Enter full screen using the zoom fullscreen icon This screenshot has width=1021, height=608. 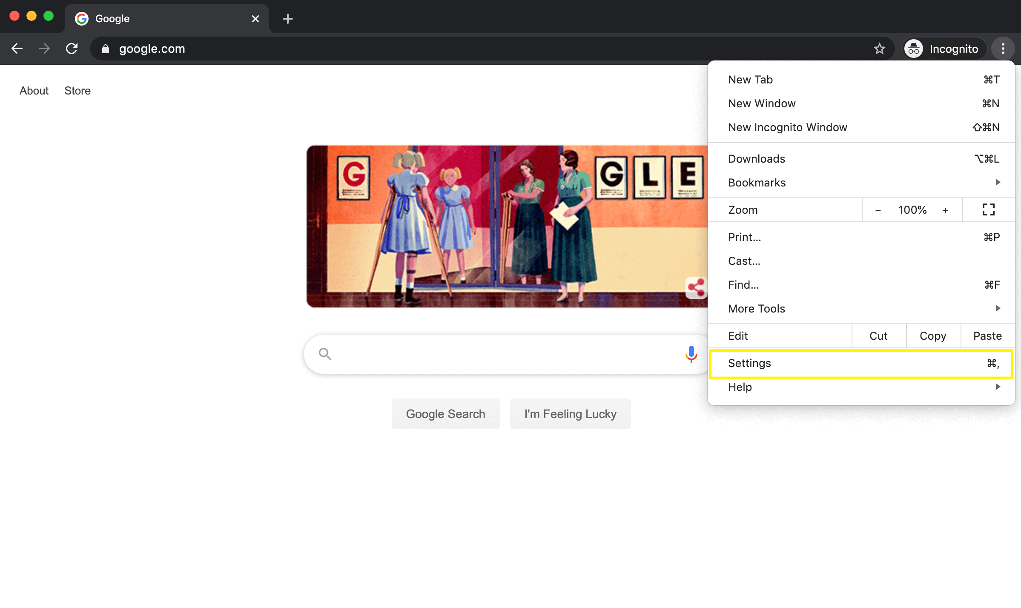pyautogui.click(x=988, y=209)
